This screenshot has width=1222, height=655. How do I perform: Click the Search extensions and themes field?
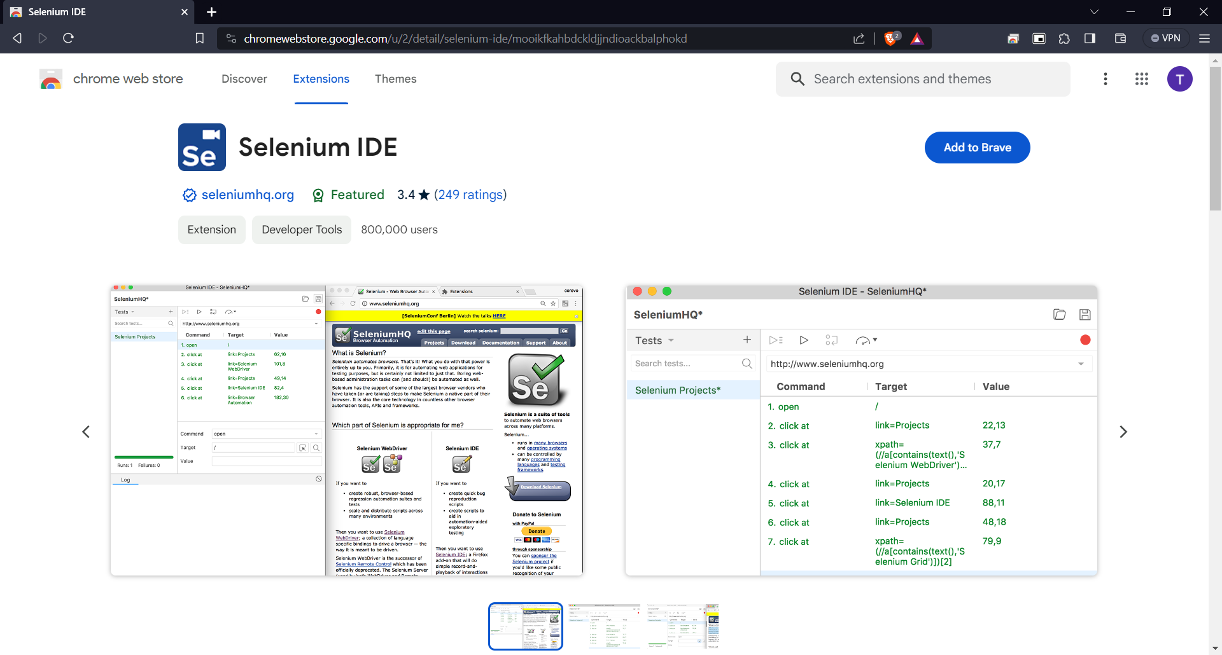[923, 79]
